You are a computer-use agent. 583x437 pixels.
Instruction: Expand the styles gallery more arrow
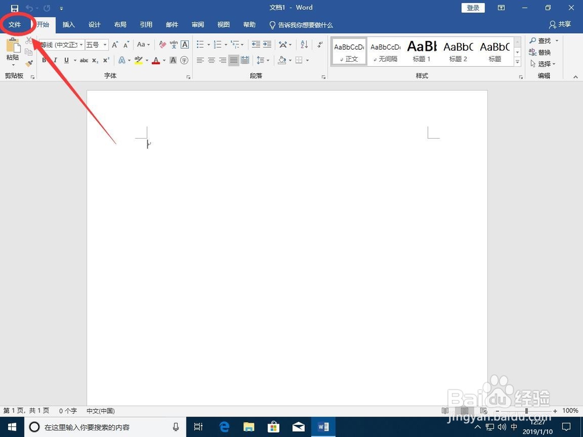coord(518,62)
